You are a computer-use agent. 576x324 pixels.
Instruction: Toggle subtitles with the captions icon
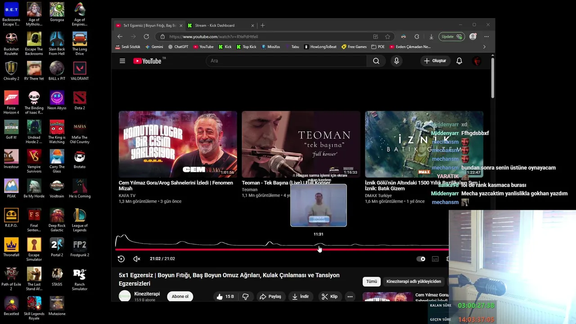point(435,259)
